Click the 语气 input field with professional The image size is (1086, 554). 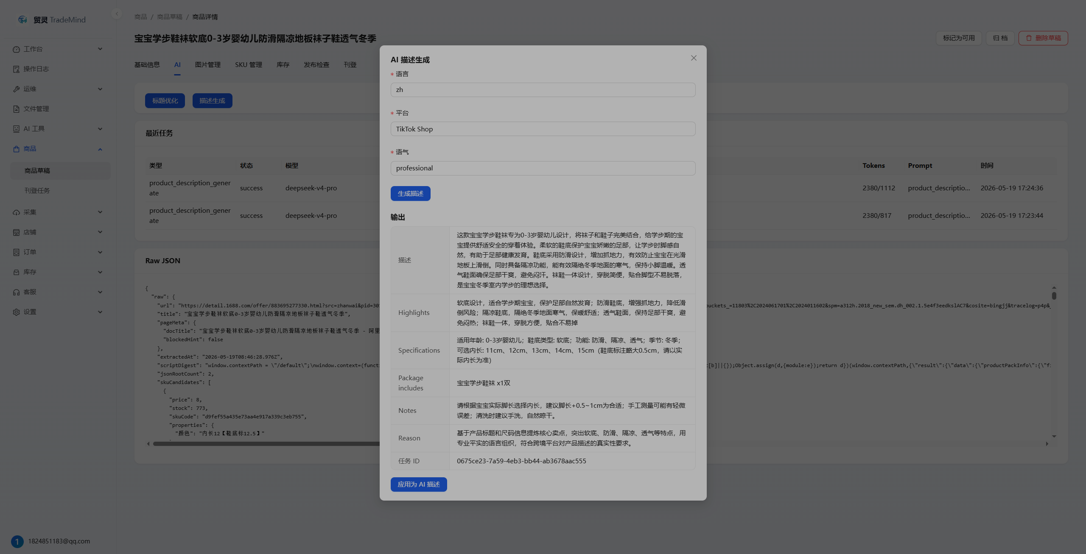[x=543, y=168]
